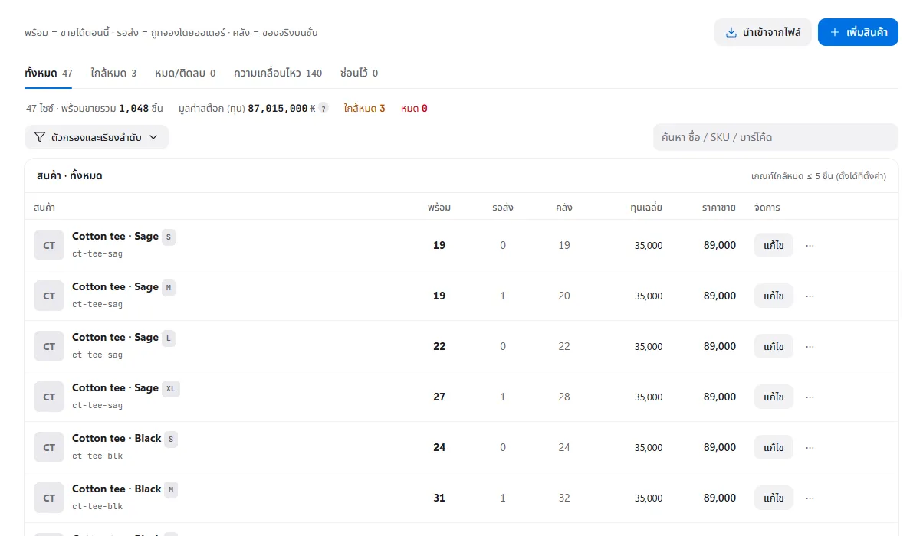The width and height of the screenshot is (923, 536).
Task: Click CT thumbnail of Cotton tee Sage M
Action: (x=49, y=296)
